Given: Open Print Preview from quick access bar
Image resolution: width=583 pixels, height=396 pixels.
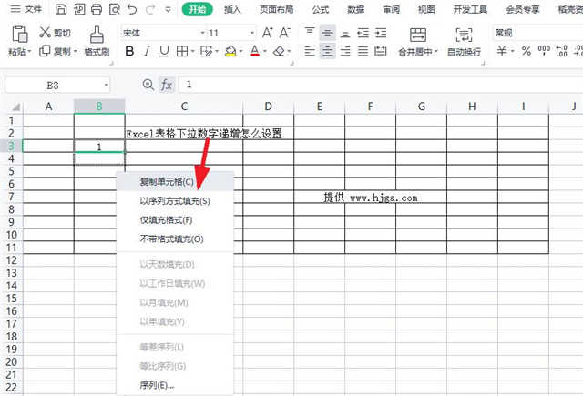Looking at the screenshot, I should [x=115, y=9].
